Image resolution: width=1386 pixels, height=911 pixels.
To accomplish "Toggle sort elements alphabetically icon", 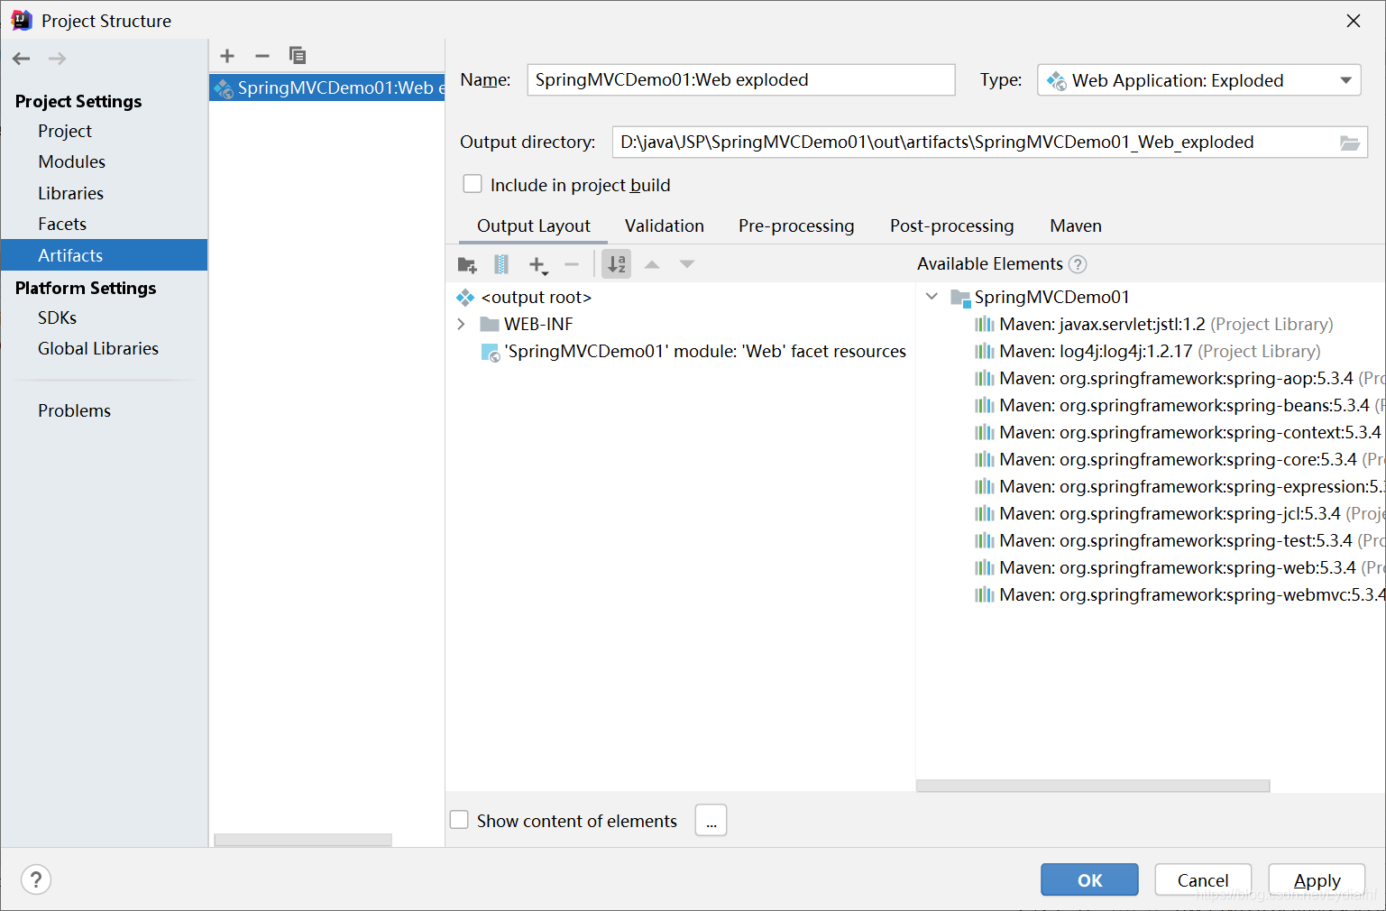I will pyautogui.click(x=617, y=264).
